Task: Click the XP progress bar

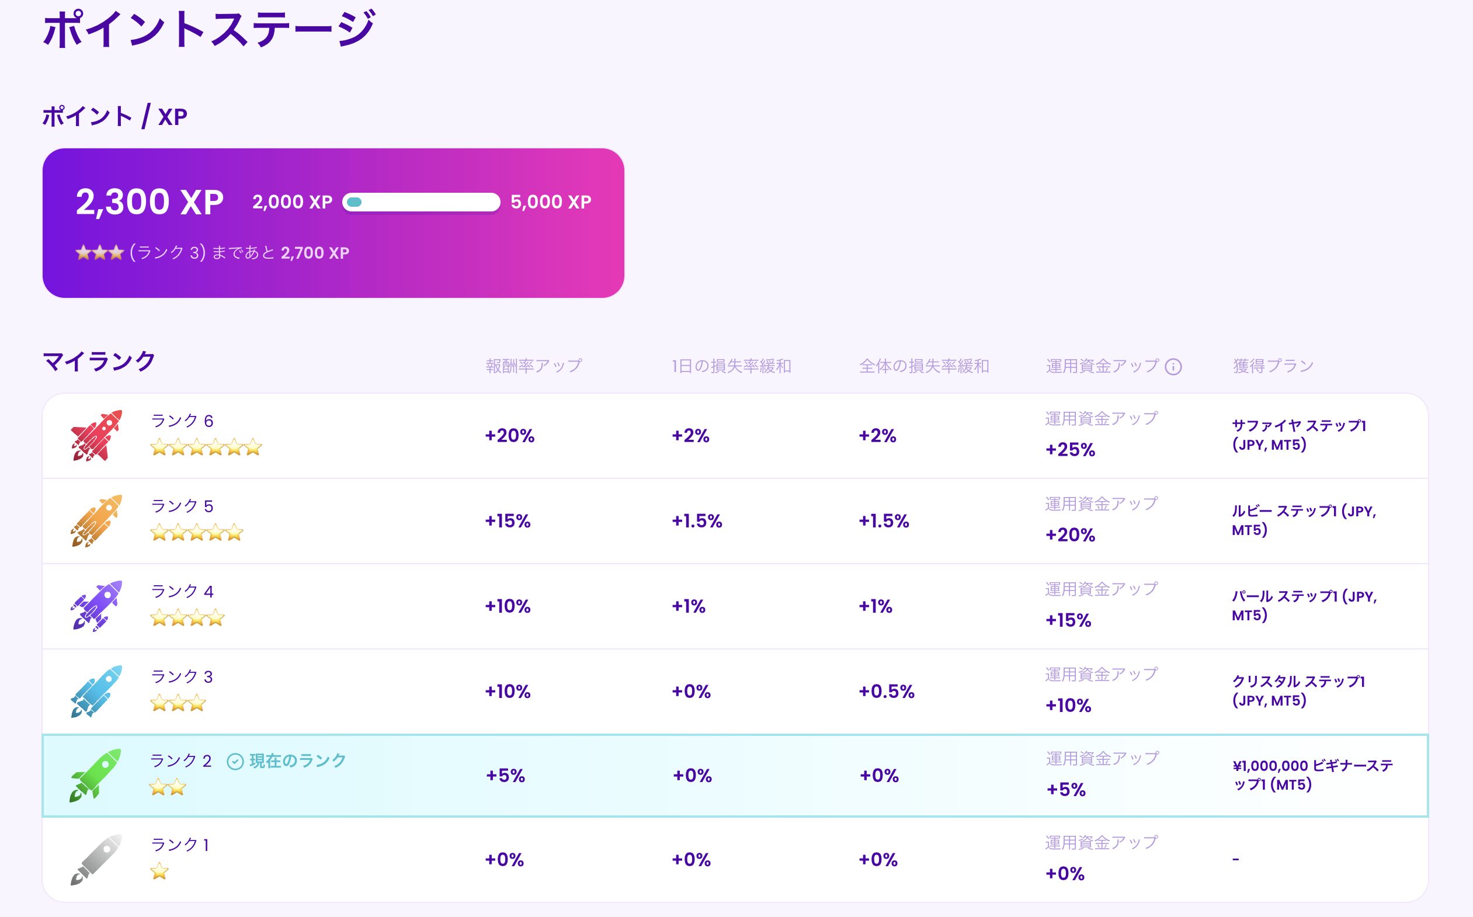Action: click(x=421, y=202)
